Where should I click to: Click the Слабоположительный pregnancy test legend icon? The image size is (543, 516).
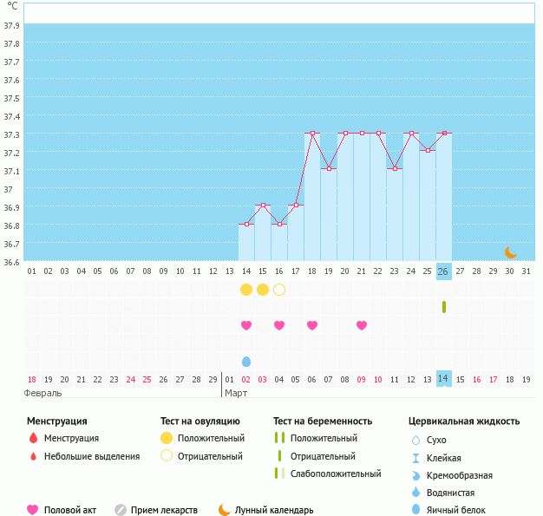click(x=278, y=474)
